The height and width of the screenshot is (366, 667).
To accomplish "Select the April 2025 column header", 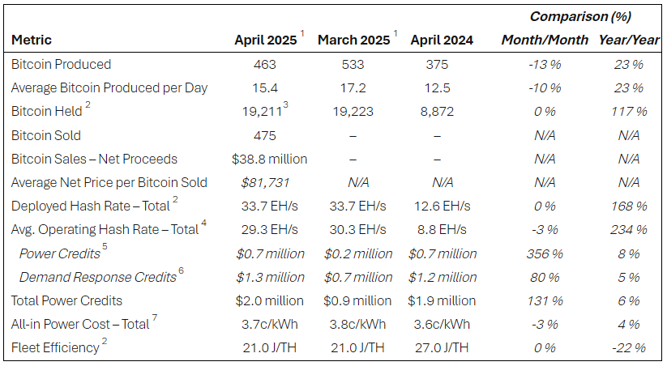I will point(266,40).
